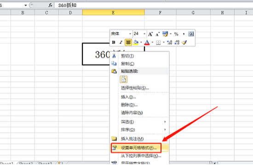Screen dimensions: 253x165
Task: Open the fill color dropdown arrow
Action: point(141,42)
